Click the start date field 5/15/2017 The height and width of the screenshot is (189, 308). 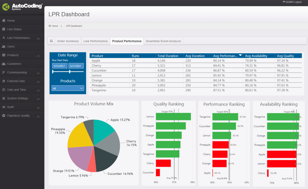tap(60, 66)
